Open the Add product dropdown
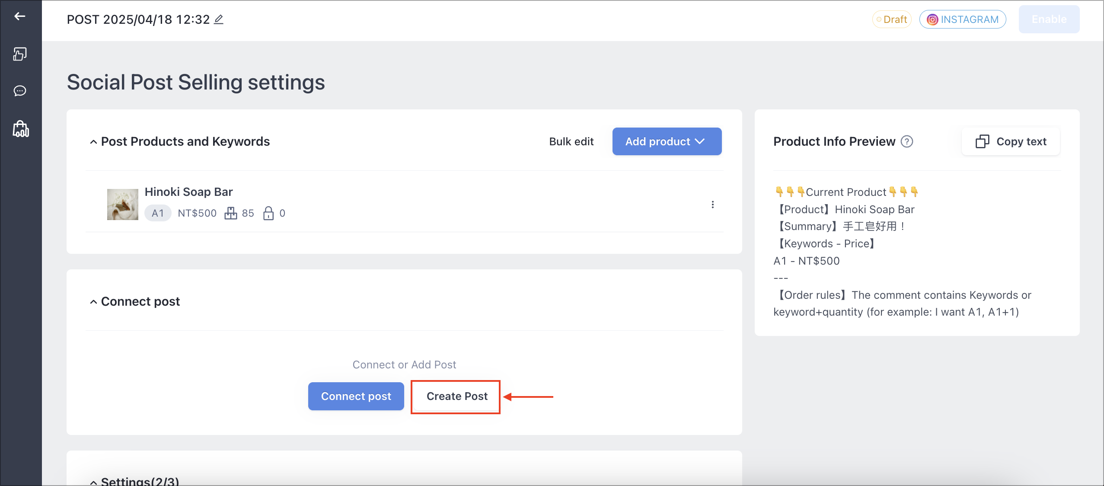 click(667, 141)
